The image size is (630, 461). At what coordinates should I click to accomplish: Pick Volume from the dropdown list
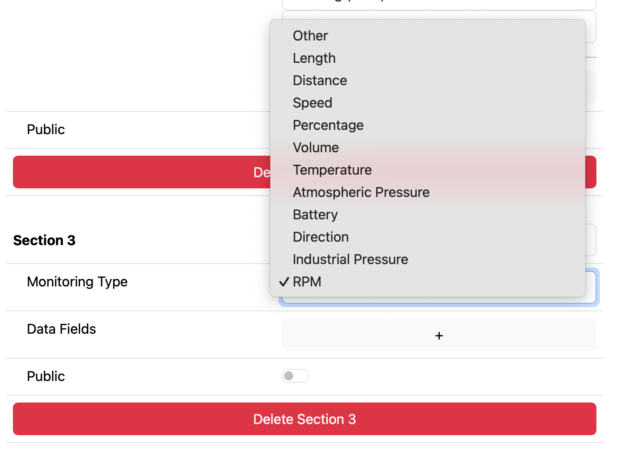pos(316,148)
